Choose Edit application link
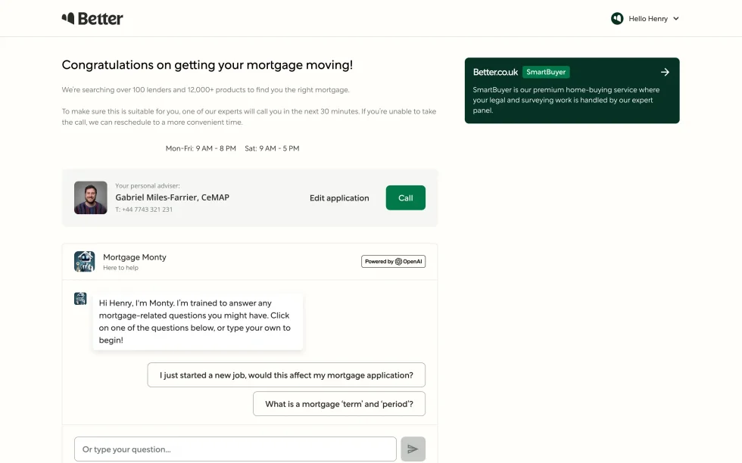Image resolution: width=742 pixels, height=463 pixels. click(x=339, y=198)
